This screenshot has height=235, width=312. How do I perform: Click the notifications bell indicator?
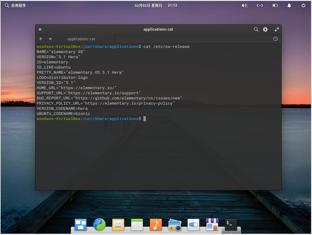click(289, 5)
